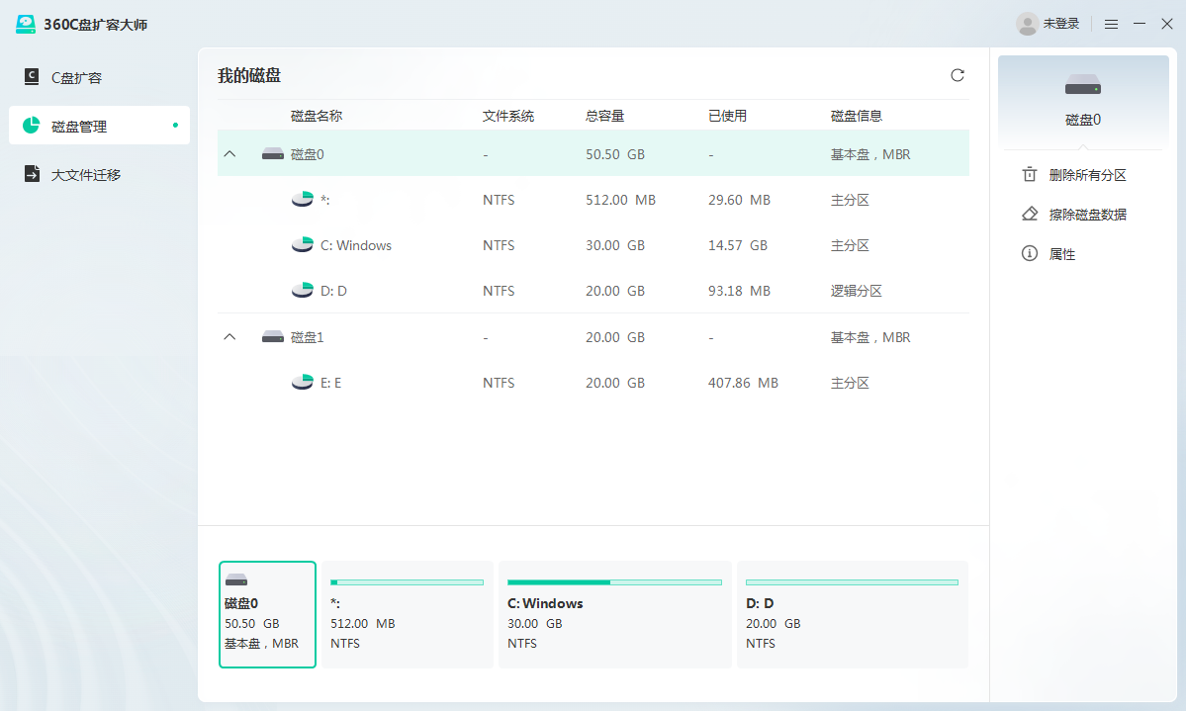
Task: Select the D: D partition row
Action: (x=593, y=291)
